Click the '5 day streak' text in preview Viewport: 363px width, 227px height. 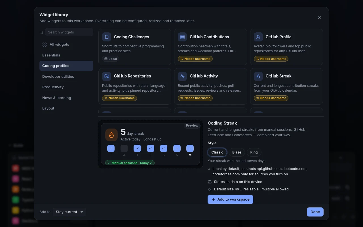pos(132,132)
